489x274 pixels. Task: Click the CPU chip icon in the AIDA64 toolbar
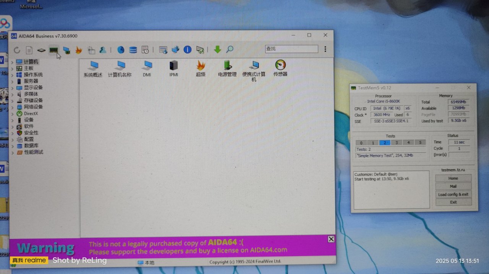pyautogui.click(x=41, y=50)
